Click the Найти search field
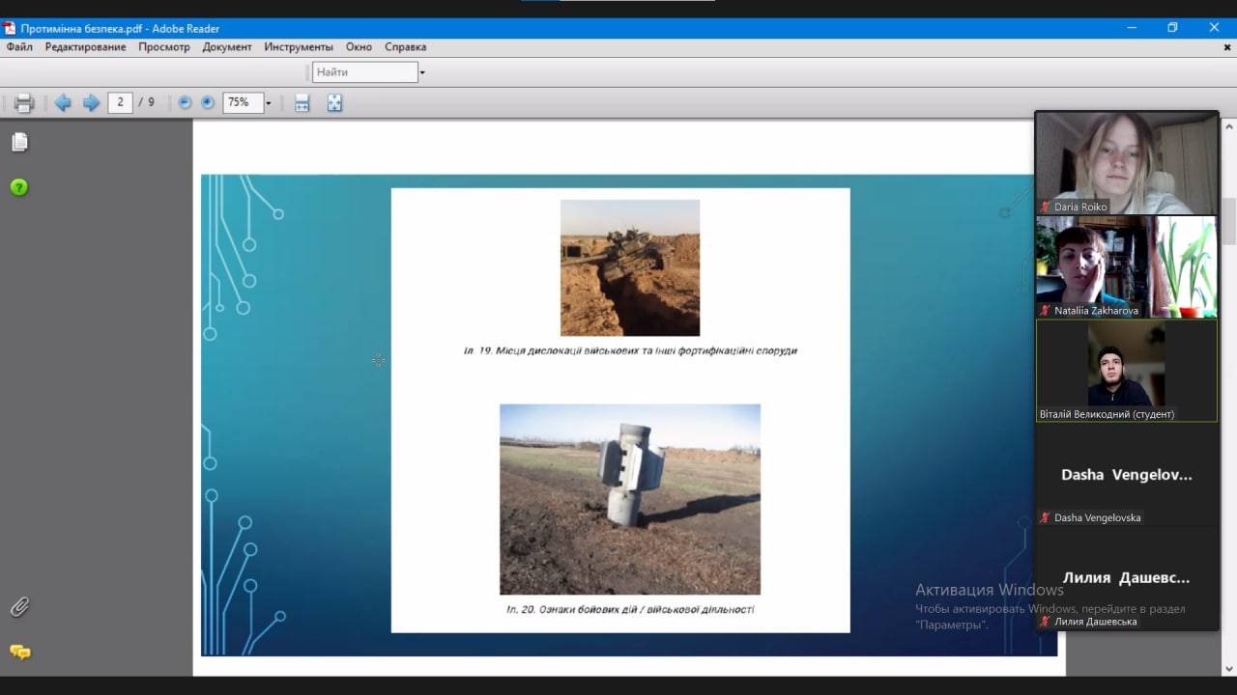The image size is (1237, 695). point(365,72)
